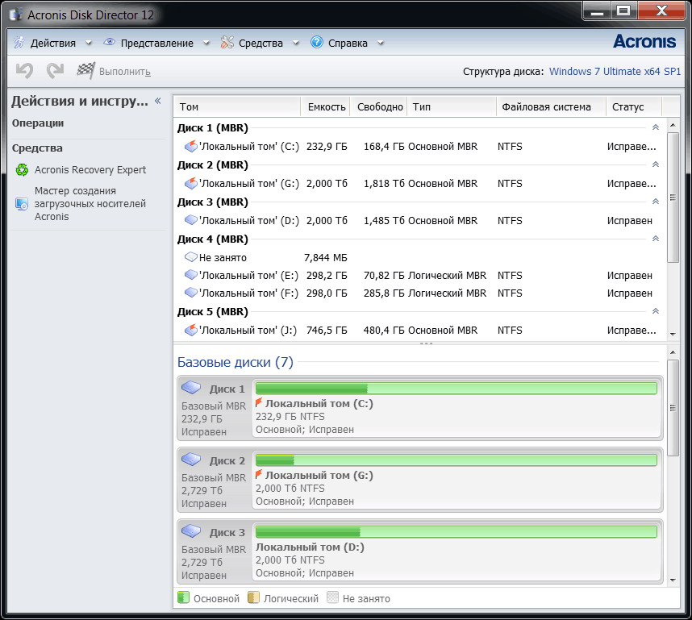Screen dimensions: 692x620
Task: Click the Не занято legend swatch
Action: [332, 597]
